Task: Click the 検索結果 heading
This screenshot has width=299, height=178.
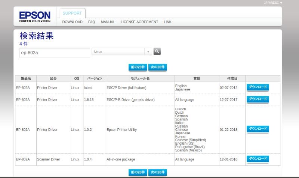Action: click(36, 36)
